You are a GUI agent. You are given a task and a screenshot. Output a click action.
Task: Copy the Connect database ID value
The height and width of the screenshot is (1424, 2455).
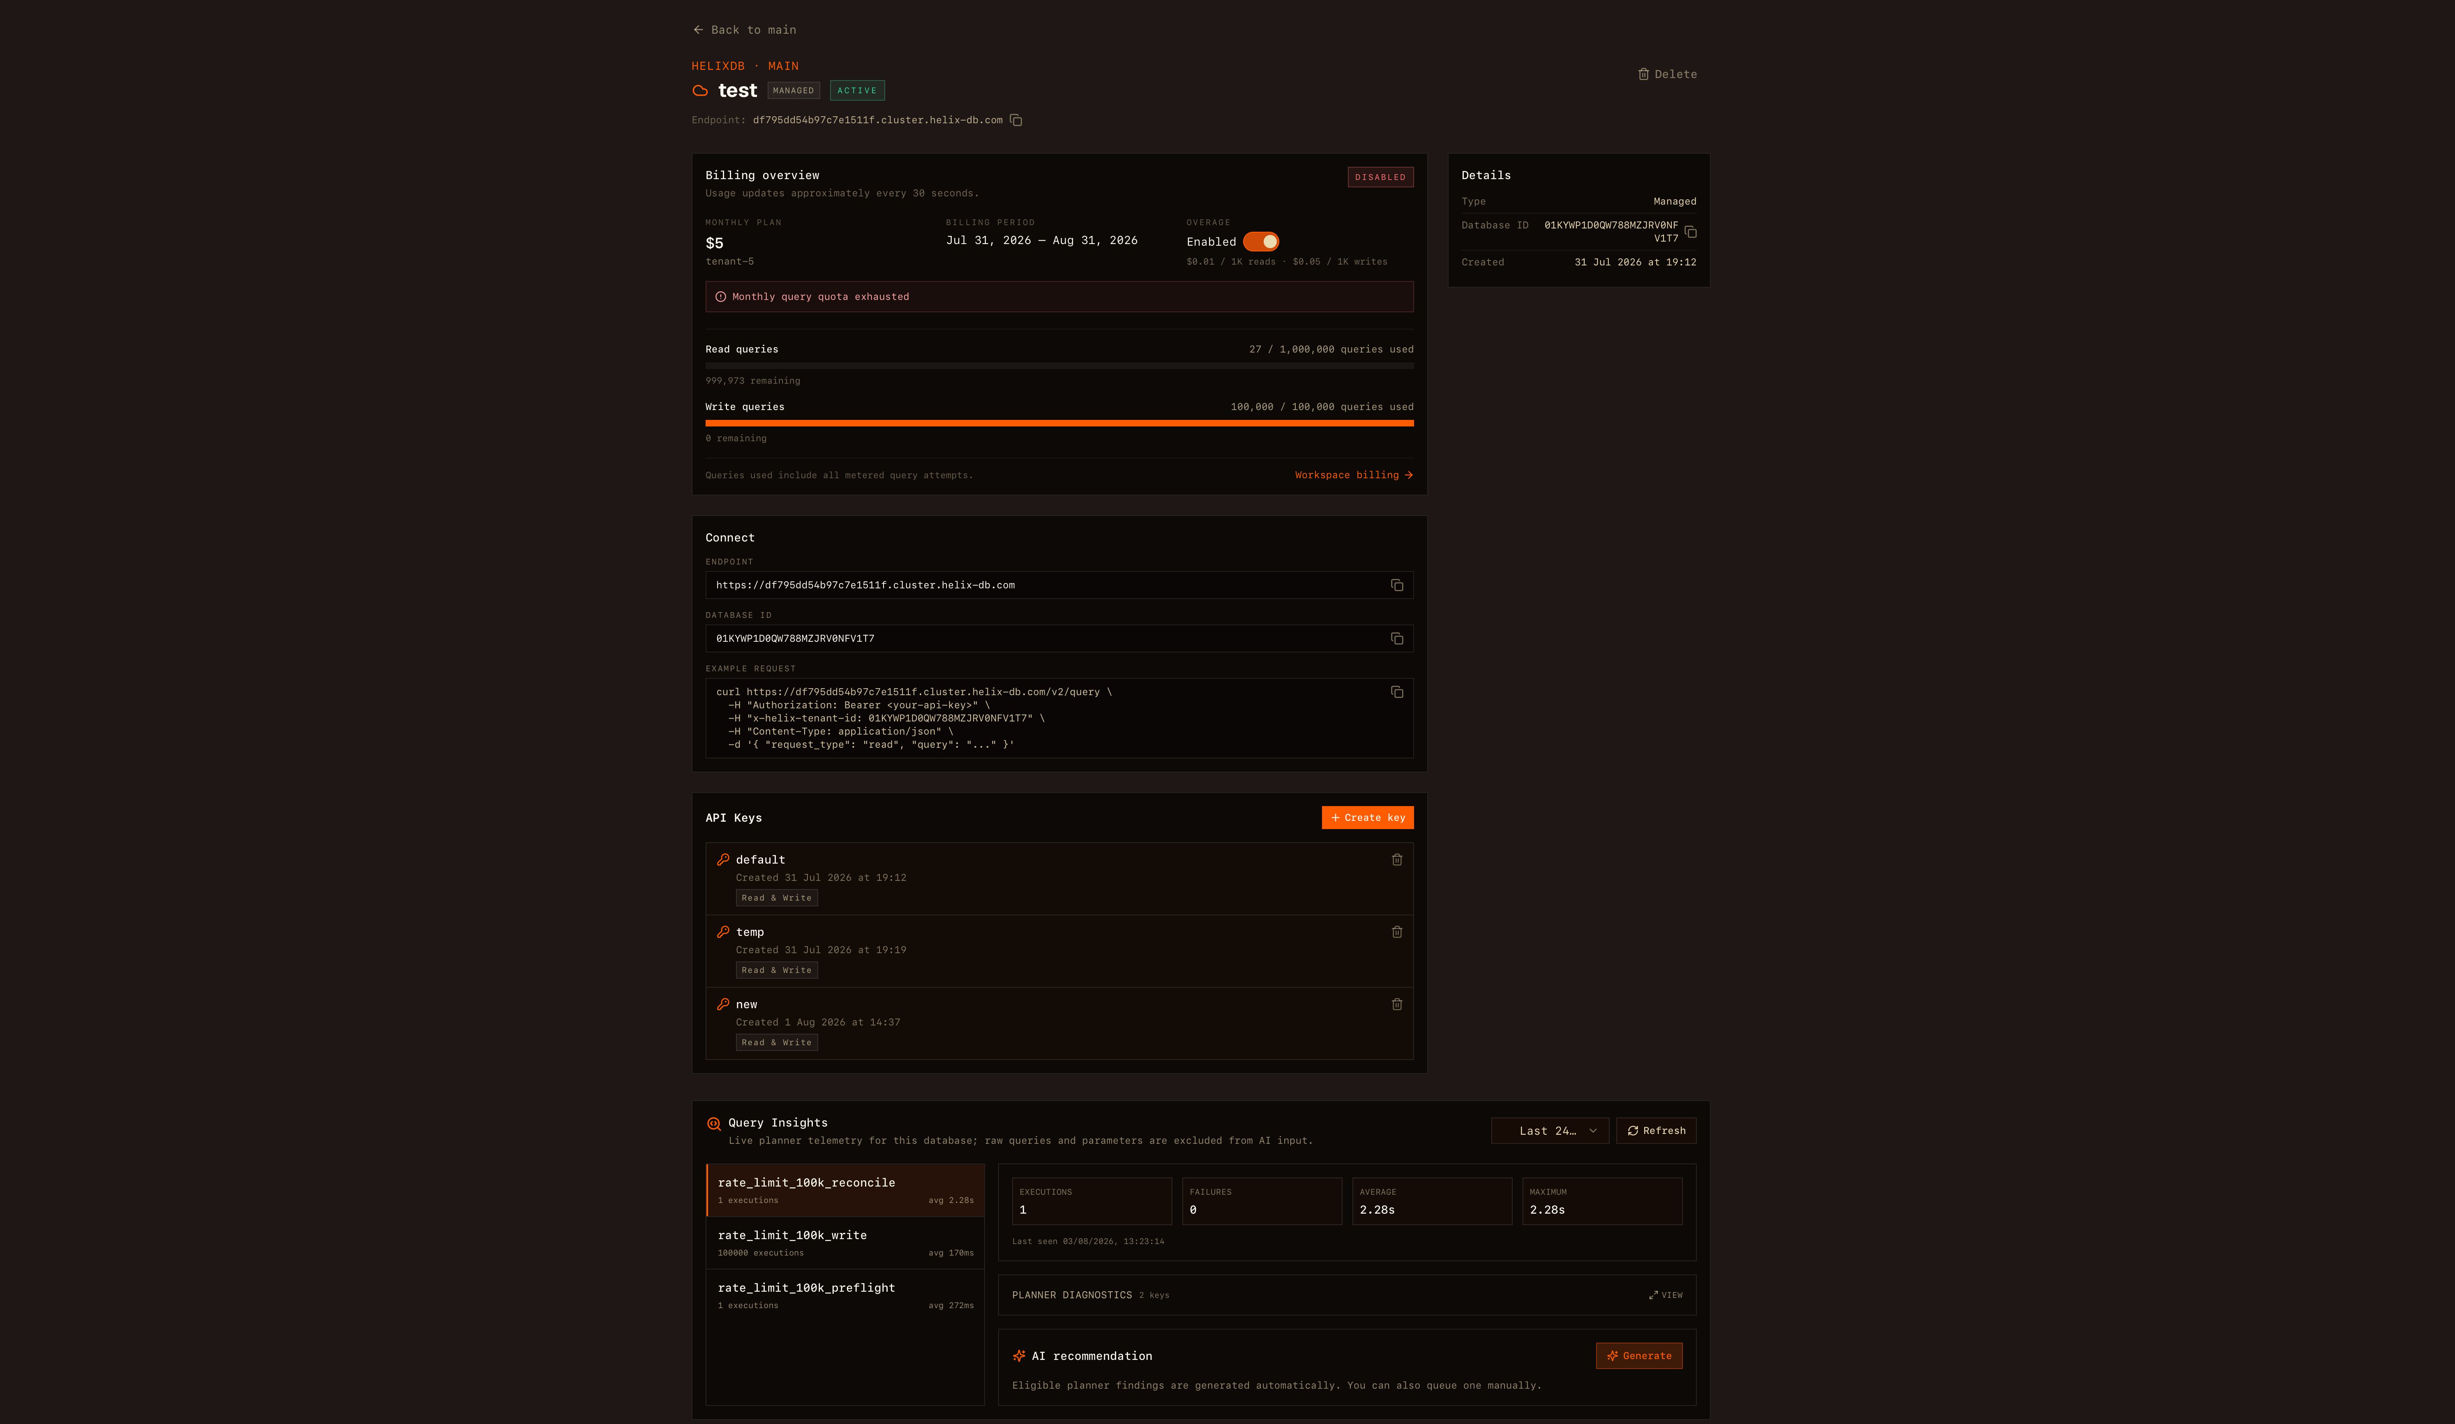click(x=1397, y=639)
